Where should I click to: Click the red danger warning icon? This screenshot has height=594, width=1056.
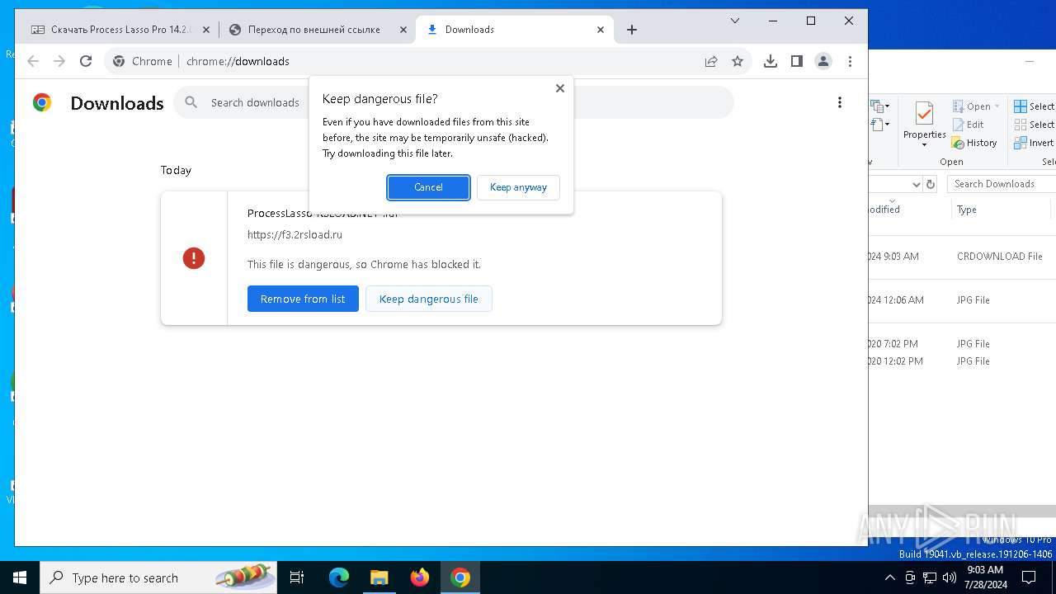[x=194, y=258]
